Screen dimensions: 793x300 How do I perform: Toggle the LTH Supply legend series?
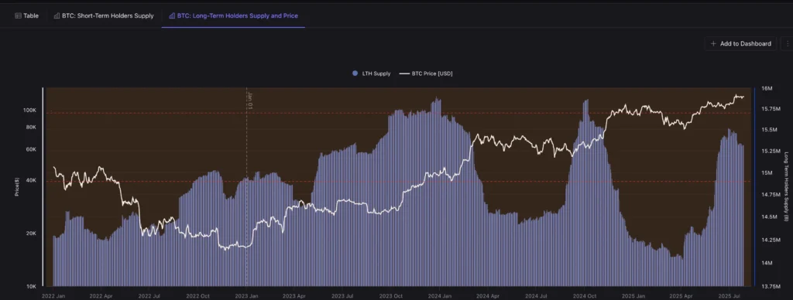click(371, 73)
